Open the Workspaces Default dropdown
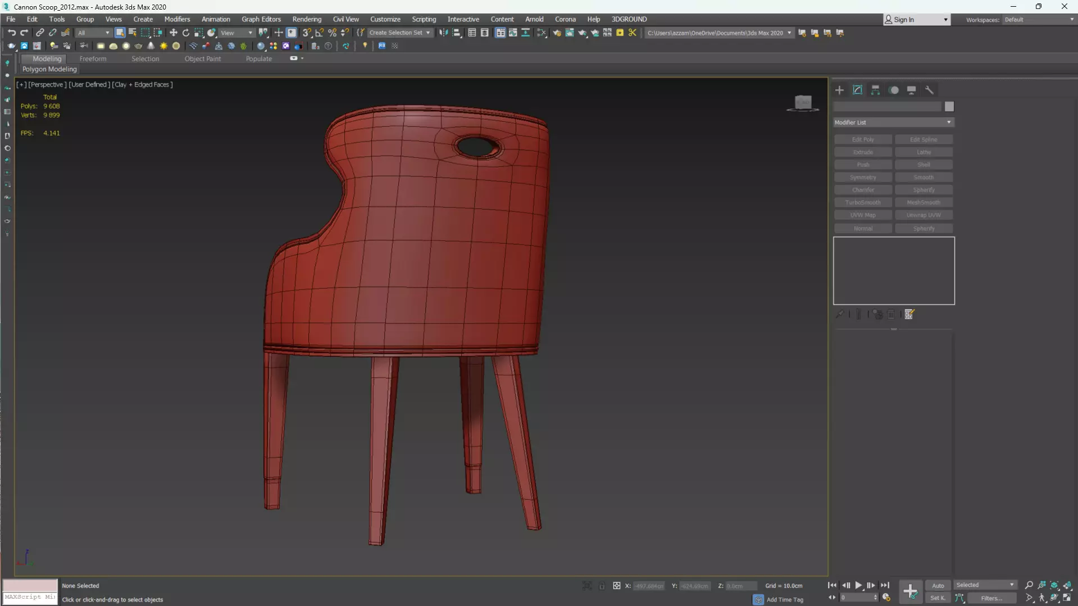The height and width of the screenshot is (606, 1078). pyautogui.click(x=1039, y=20)
